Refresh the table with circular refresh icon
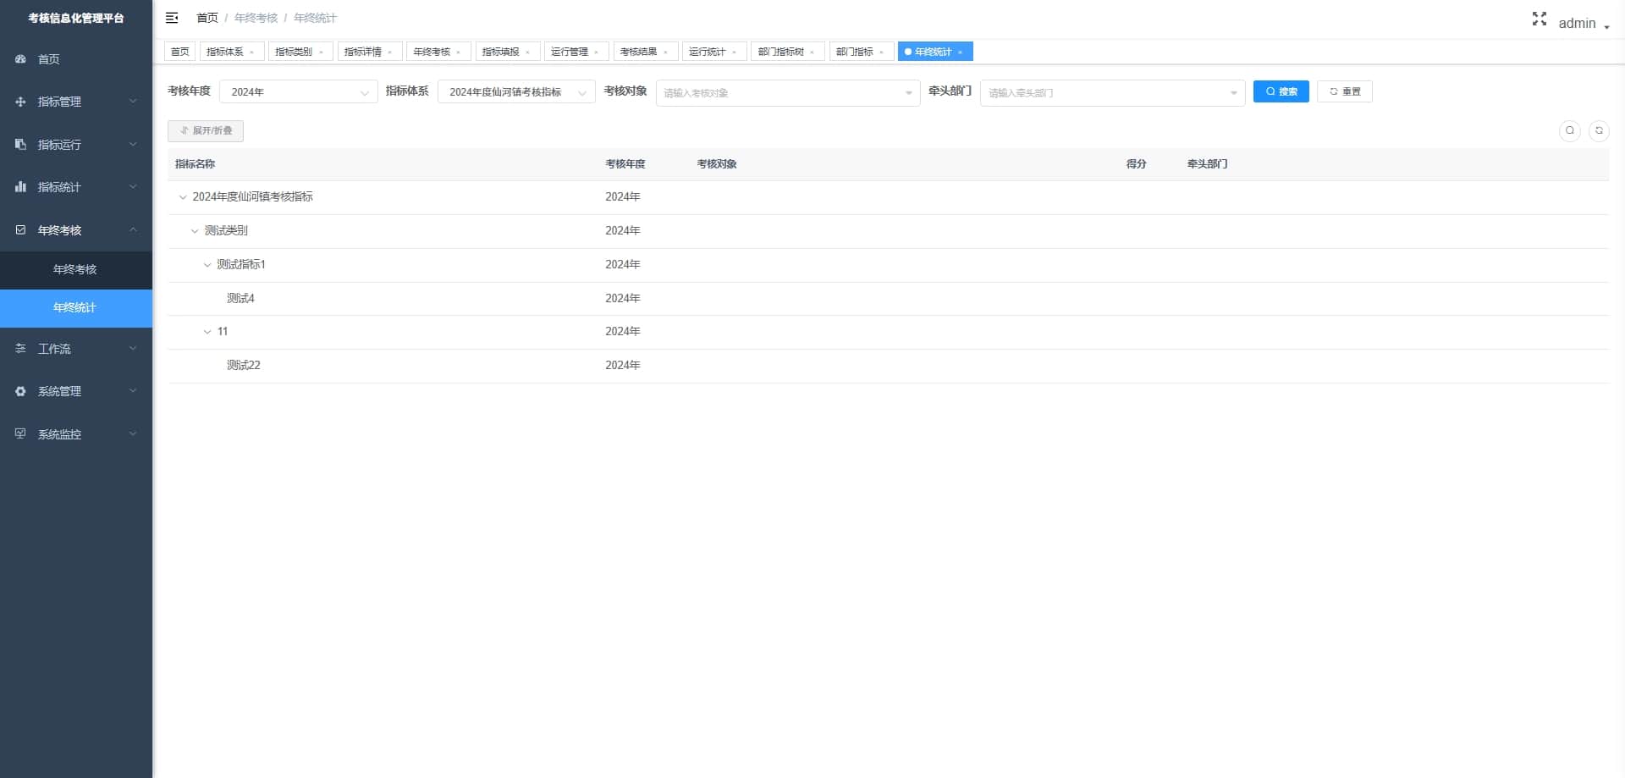The width and height of the screenshot is (1625, 778). click(1599, 130)
